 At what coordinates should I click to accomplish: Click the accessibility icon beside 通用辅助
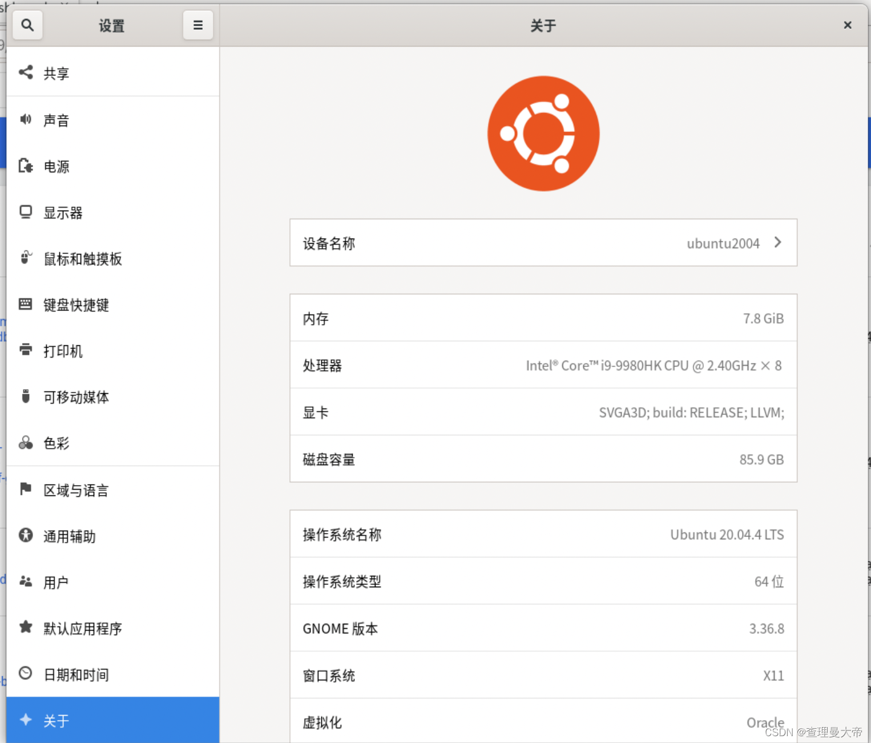pos(26,535)
